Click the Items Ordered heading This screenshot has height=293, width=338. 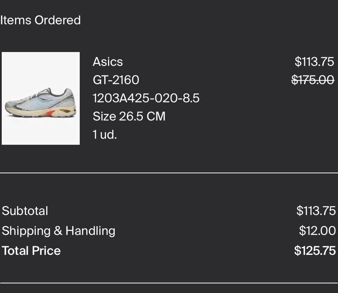tap(40, 20)
